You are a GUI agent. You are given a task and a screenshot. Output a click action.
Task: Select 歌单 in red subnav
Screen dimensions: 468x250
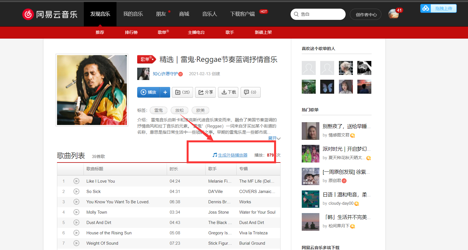coord(163,32)
